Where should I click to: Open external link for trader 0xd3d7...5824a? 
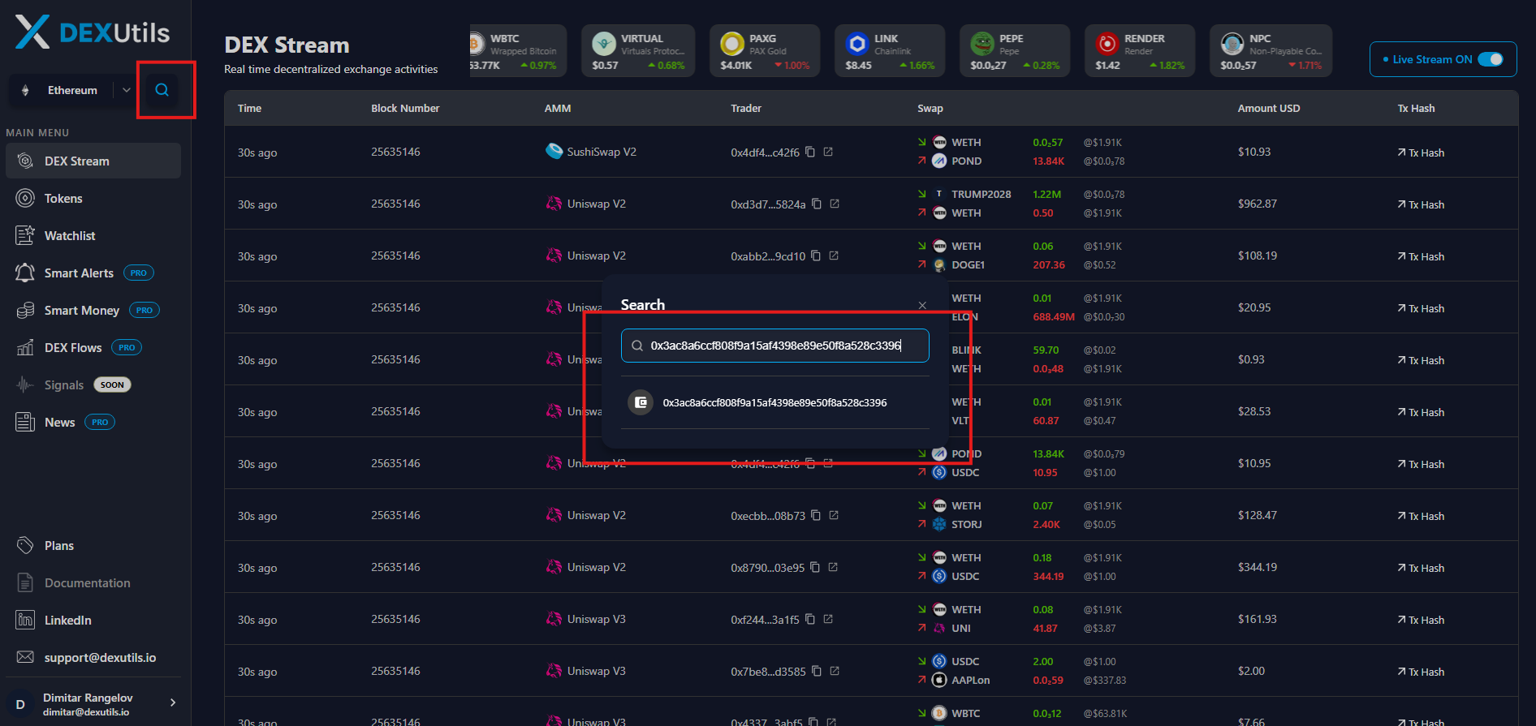(x=835, y=204)
